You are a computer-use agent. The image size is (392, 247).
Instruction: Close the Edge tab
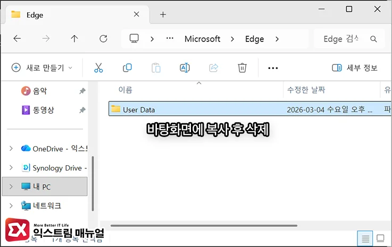click(x=137, y=14)
